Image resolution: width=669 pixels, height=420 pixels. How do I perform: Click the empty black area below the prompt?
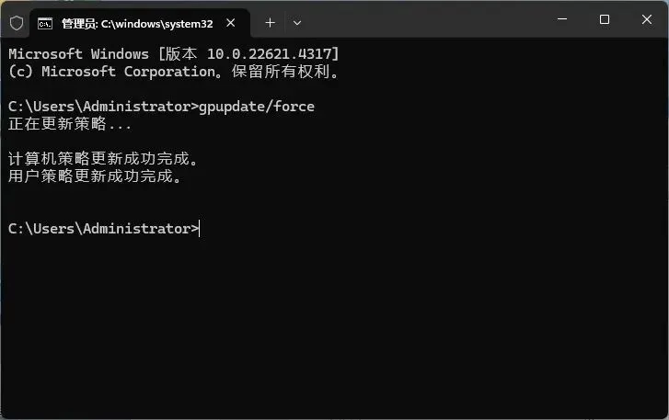pos(335,328)
